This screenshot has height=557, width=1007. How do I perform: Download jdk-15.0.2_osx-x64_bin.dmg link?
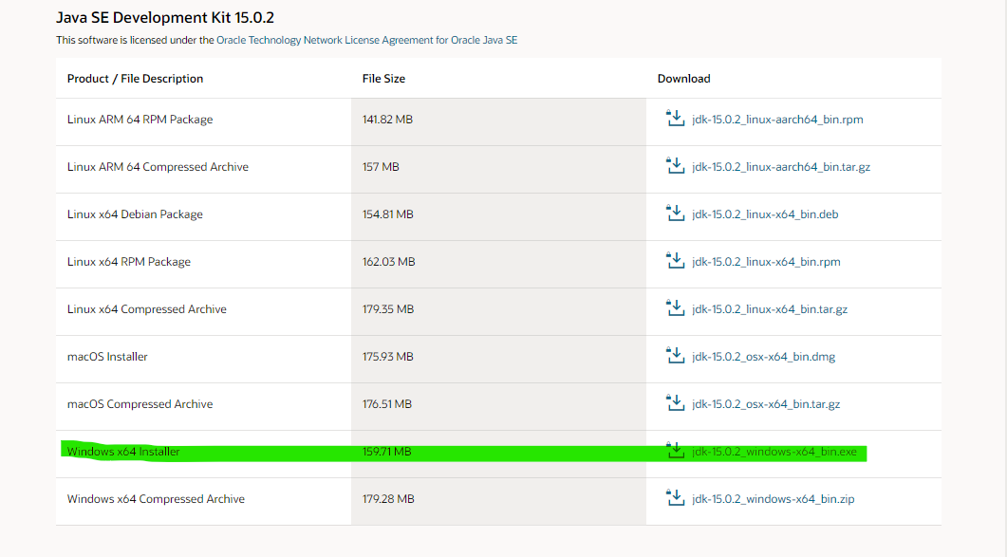[x=764, y=357]
